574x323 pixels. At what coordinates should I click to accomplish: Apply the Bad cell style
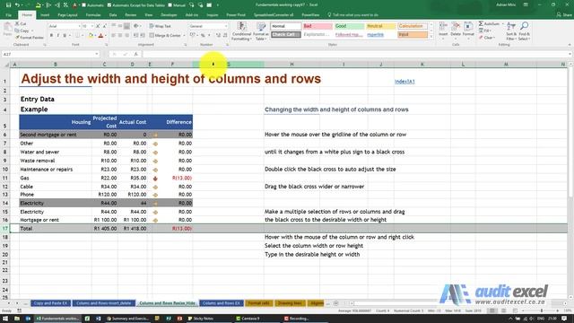click(317, 26)
